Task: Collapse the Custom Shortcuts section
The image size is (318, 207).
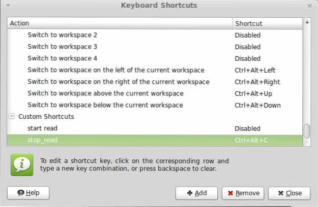Action: coord(11,117)
